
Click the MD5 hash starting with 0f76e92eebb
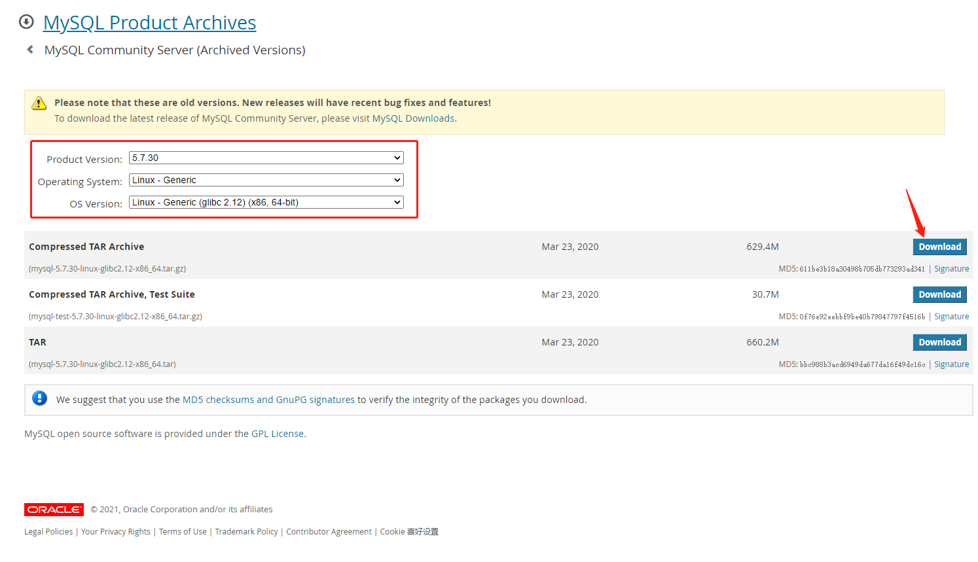pyautogui.click(x=862, y=317)
